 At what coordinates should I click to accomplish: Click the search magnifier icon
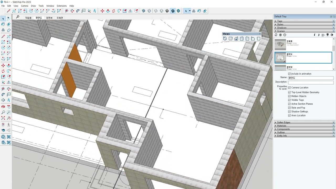tap(18, 17)
